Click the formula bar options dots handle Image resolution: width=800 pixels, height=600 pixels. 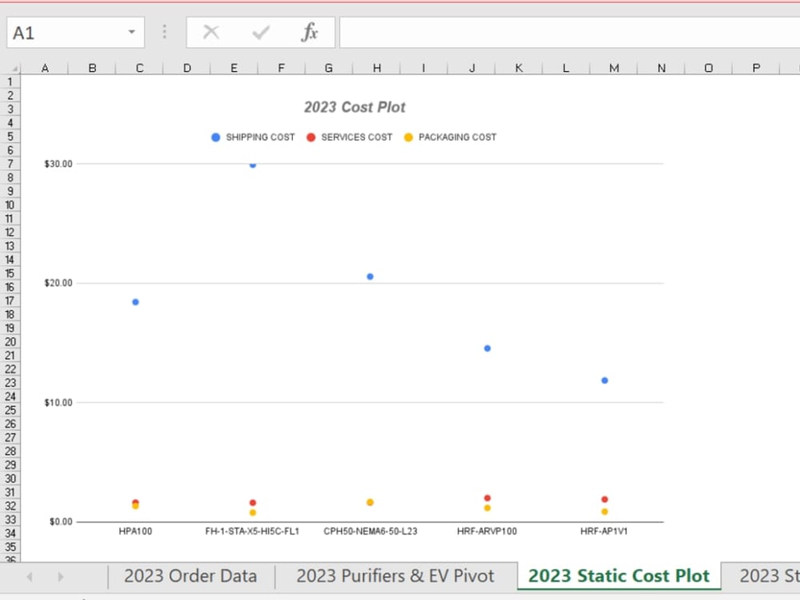point(164,32)
